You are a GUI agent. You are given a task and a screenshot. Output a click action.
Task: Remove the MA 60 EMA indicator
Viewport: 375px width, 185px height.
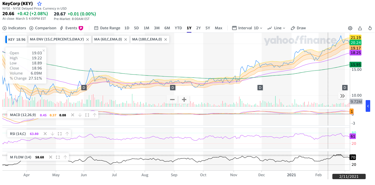pos(126,39)
